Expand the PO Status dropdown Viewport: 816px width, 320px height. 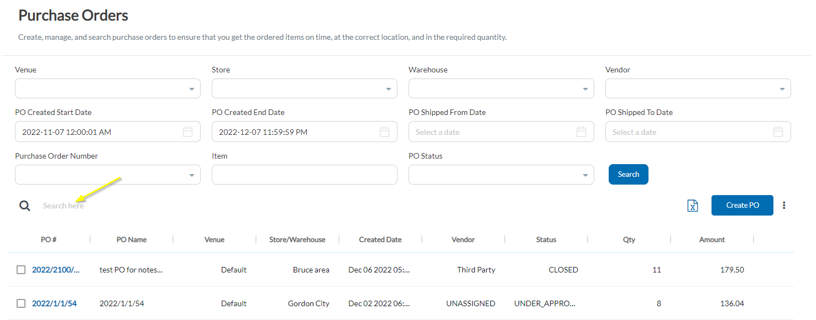(585, 175)
